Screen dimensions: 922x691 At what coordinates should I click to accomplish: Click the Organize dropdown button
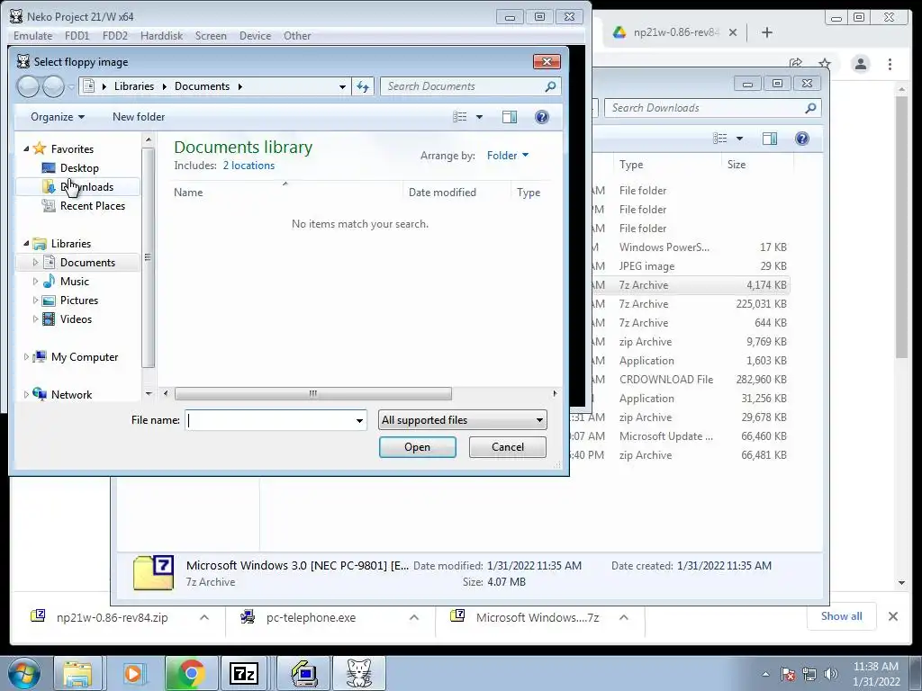click(x=57, y=117)
